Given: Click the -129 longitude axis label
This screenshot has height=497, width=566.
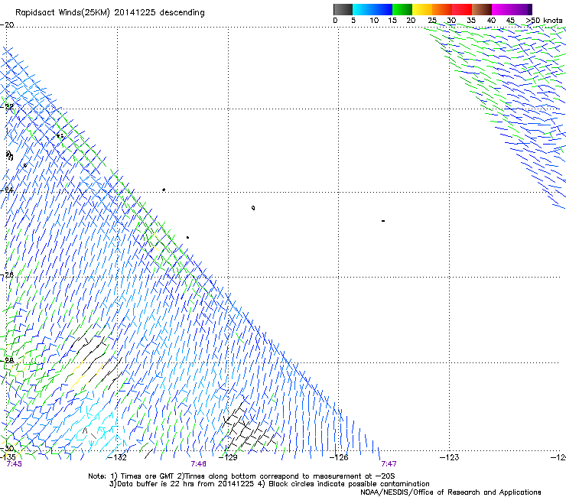Looking at the screenshot, I should click(228, 457).
